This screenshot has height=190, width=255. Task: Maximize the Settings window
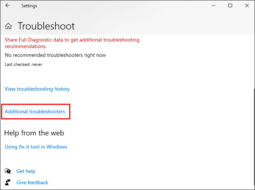tap(230, 6)
